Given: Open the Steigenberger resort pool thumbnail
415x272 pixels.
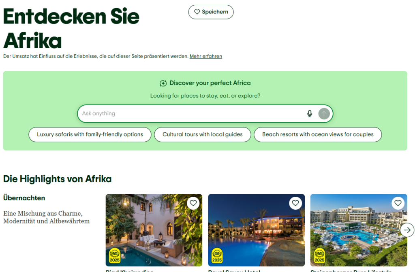Looking at the screenshot, I should click(359, 230).
